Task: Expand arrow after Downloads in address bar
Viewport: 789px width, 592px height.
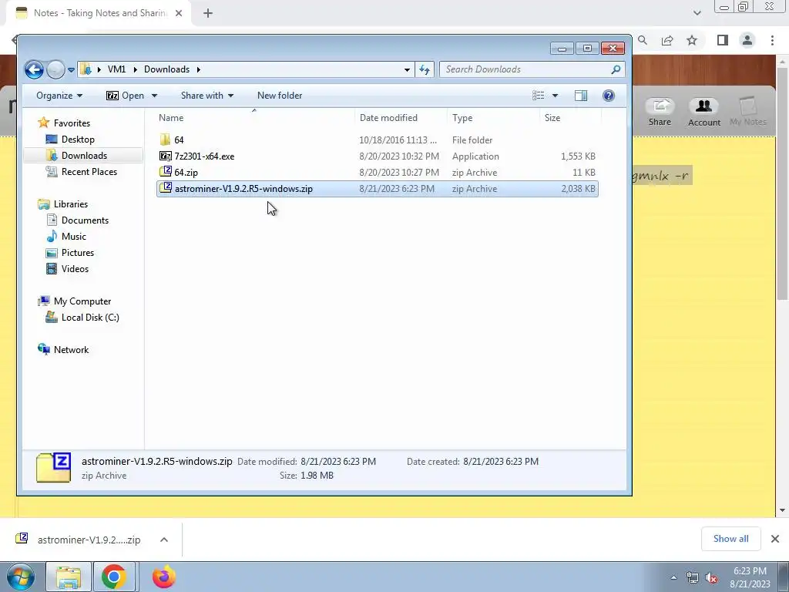Action: [198, 69]
